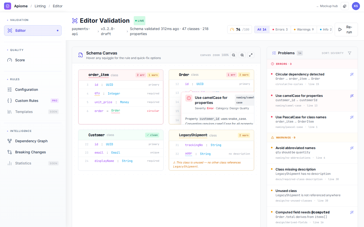This screenshot has height=227, width=364.
Task: Select the All 14 filter tab
Action: click(262, 30)
